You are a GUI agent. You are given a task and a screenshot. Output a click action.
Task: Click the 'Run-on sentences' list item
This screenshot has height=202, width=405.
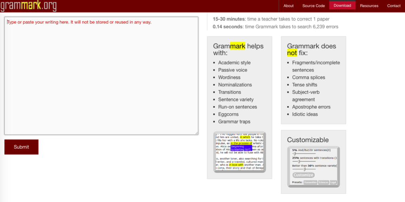tap(237, 107)
